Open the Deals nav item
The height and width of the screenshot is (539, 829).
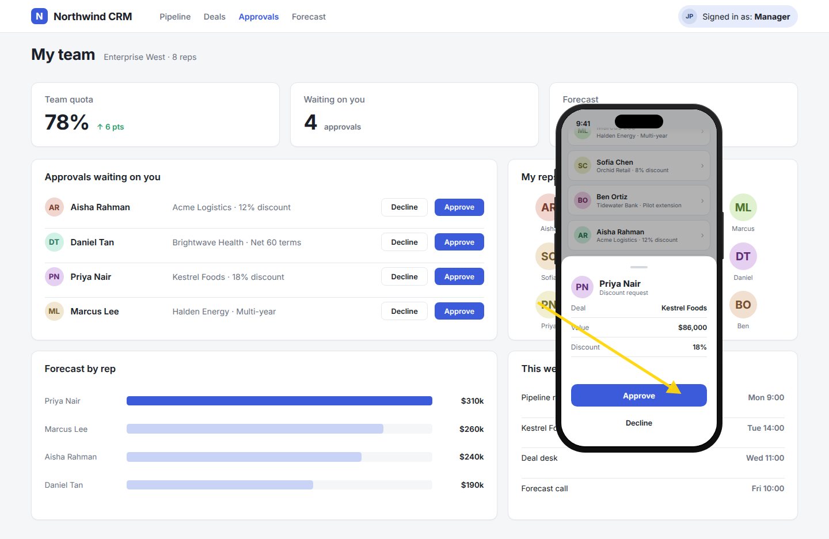click(214, 17)
